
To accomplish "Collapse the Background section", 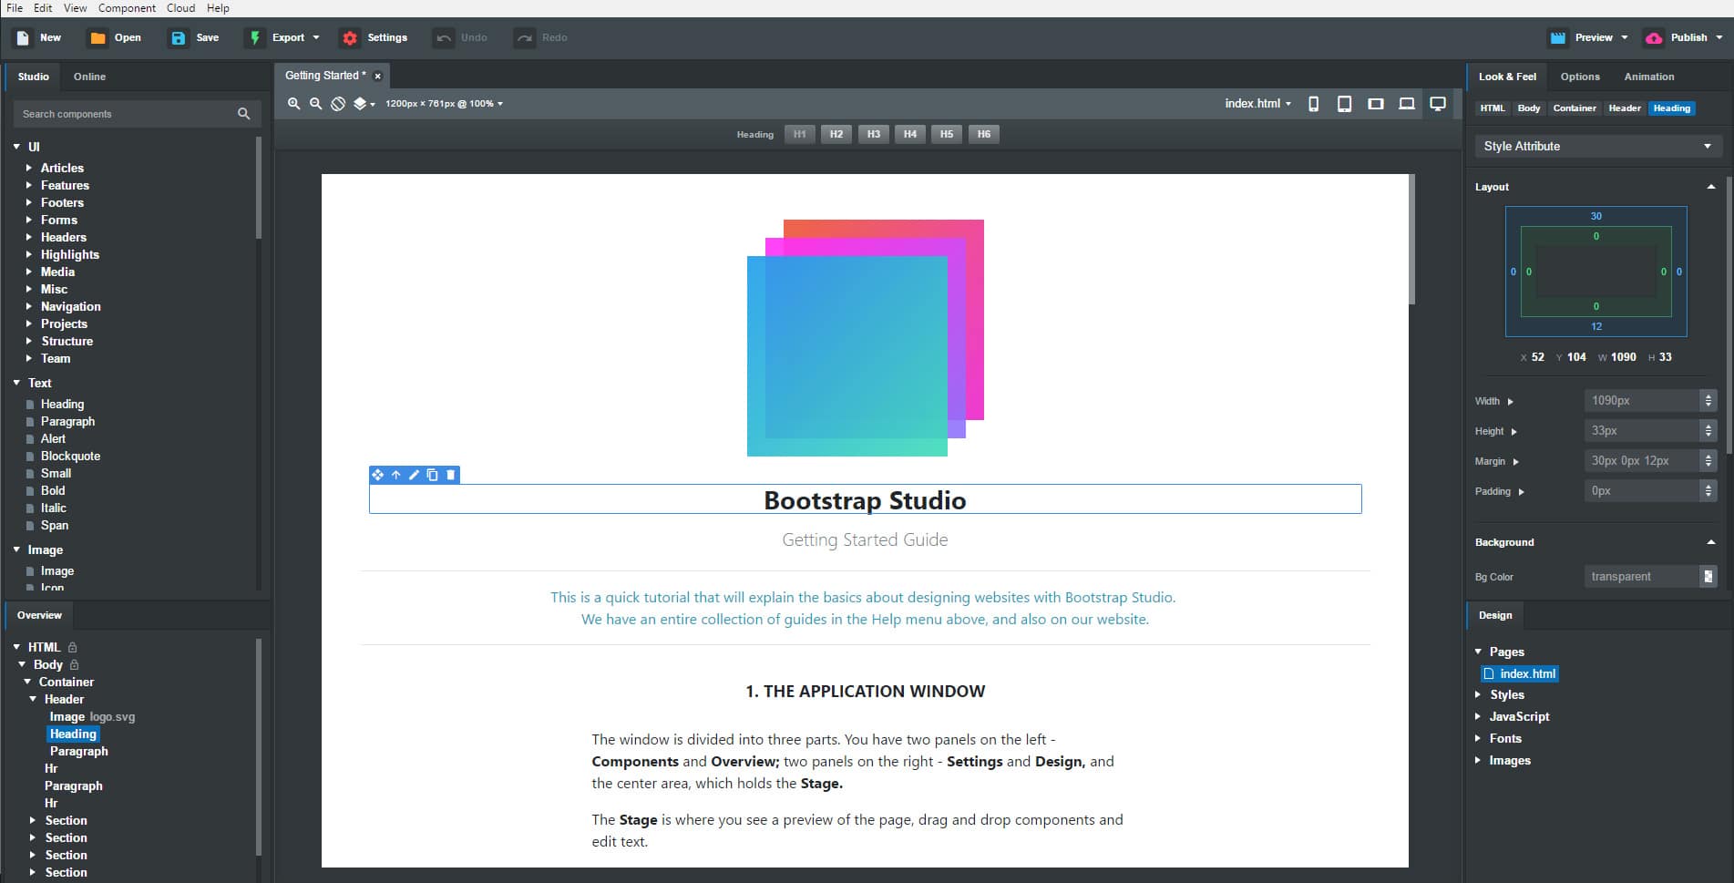I will 1710,542.
